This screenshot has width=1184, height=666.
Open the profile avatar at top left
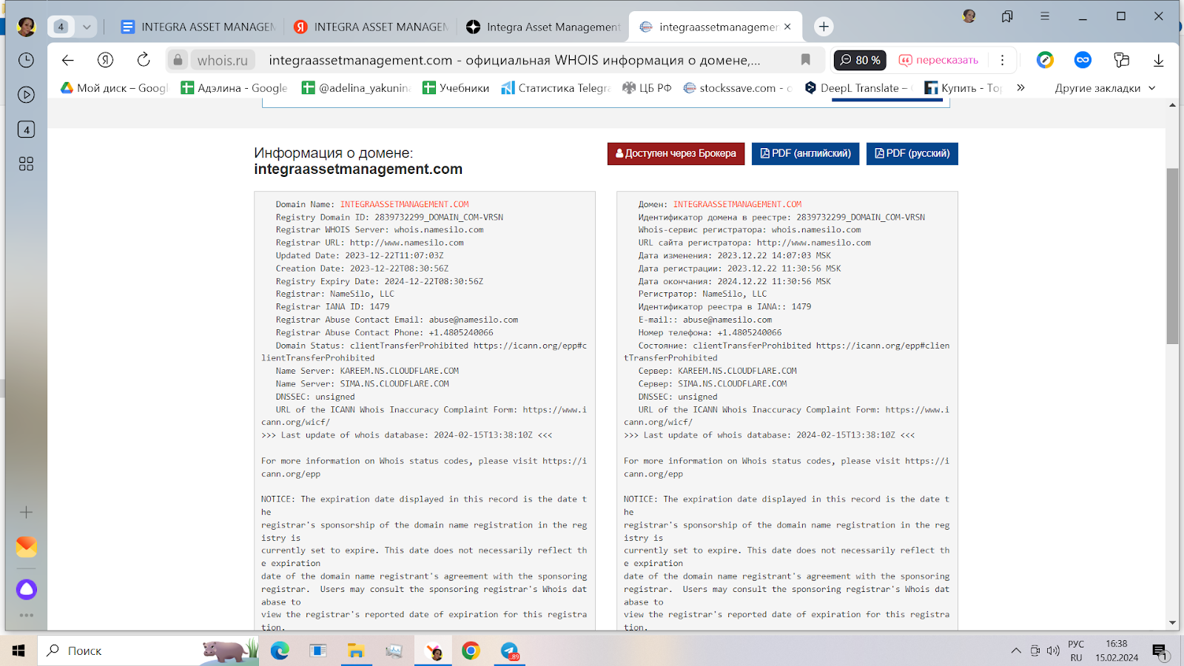click(26, 27)
